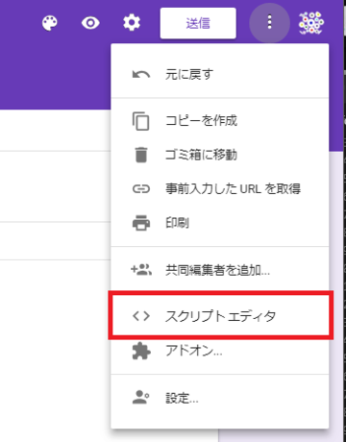Click the copy pages icon
The height and width of the screenshot is (442, 346).
coord(141,121)
